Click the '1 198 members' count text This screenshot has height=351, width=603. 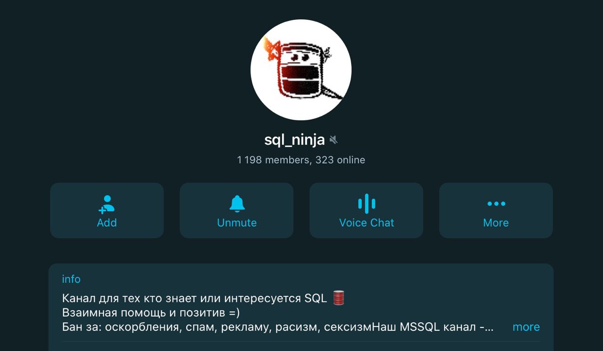coord(273,160)
